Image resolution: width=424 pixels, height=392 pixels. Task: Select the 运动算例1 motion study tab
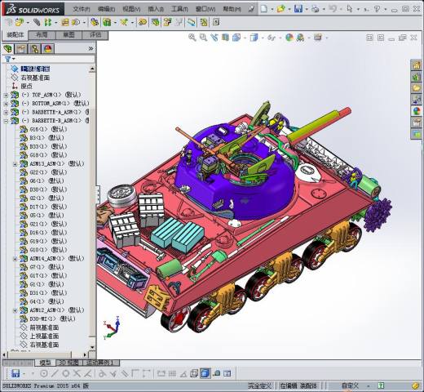pos(101,363)
